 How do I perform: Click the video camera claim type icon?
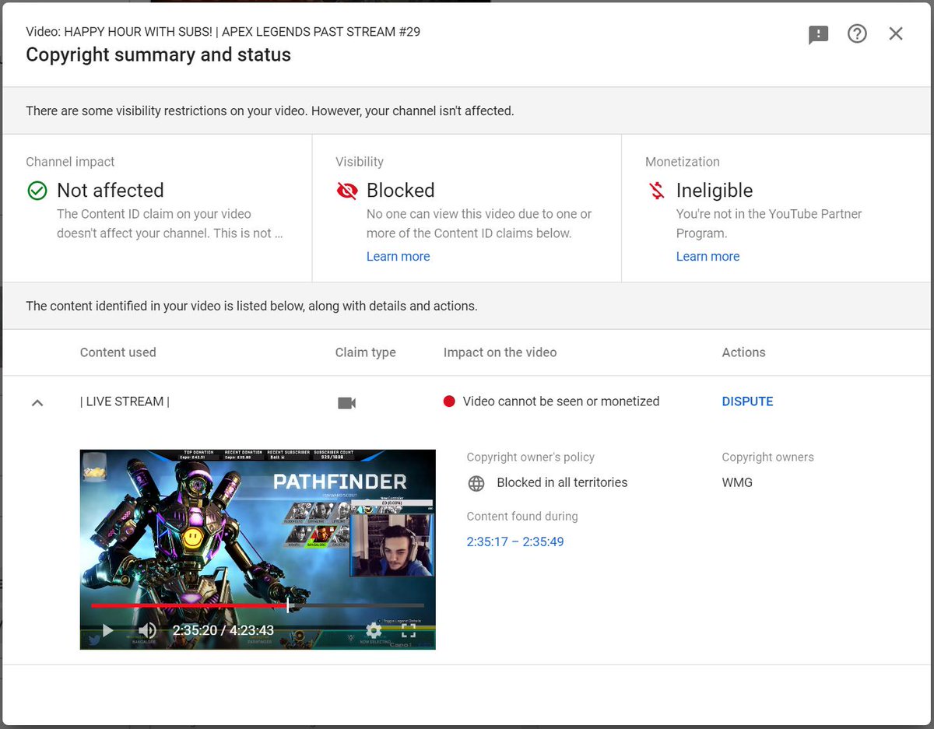[x=346, y=402]
